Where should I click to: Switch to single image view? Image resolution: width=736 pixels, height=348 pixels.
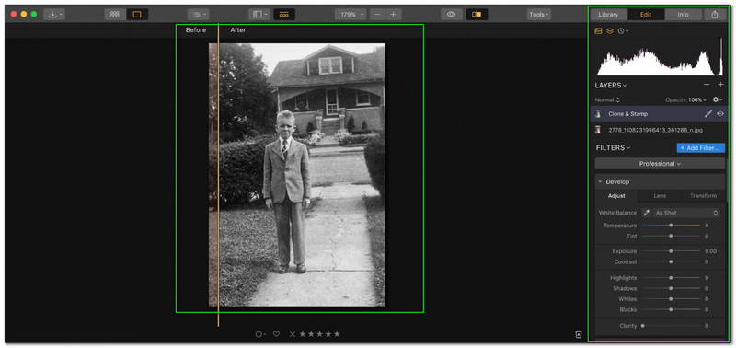point(137,15)
